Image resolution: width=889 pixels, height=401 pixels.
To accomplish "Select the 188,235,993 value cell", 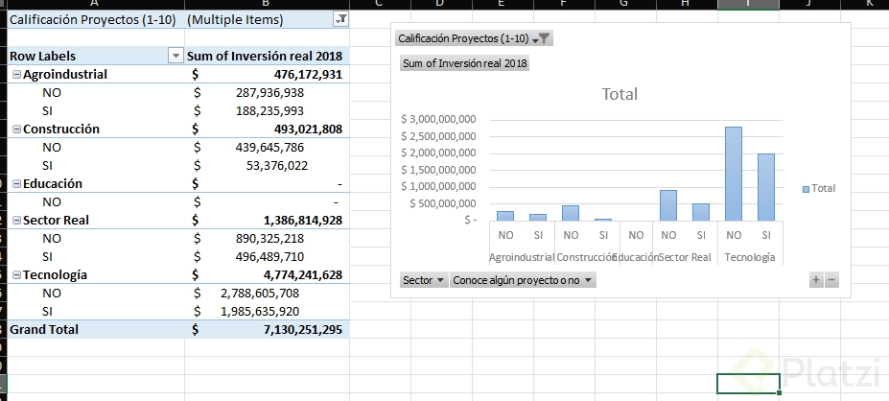I will point(267,110).
